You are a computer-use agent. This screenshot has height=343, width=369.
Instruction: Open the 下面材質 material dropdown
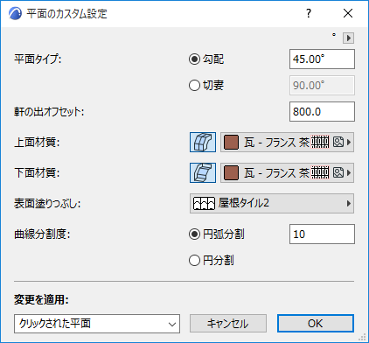pyautogui.click(x=287, y=172)
